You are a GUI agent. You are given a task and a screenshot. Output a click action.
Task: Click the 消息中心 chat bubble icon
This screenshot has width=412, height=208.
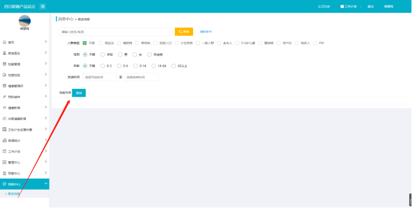[4, 184]
